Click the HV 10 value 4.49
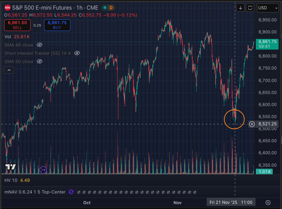 click(25, 180)
